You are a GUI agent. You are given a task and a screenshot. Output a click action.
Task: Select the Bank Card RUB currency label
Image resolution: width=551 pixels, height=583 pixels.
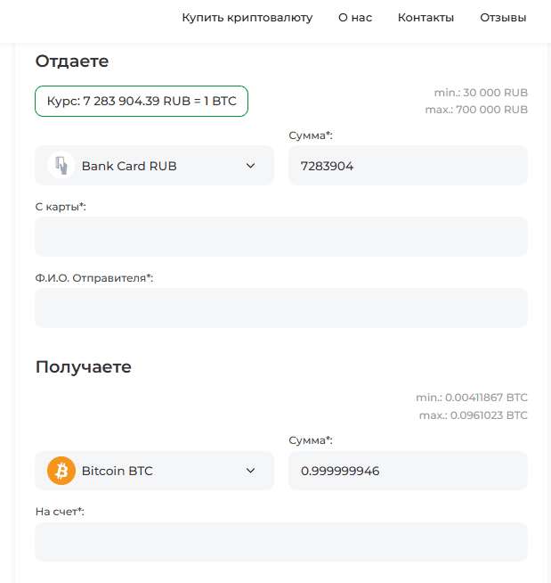tap(129, 166)
